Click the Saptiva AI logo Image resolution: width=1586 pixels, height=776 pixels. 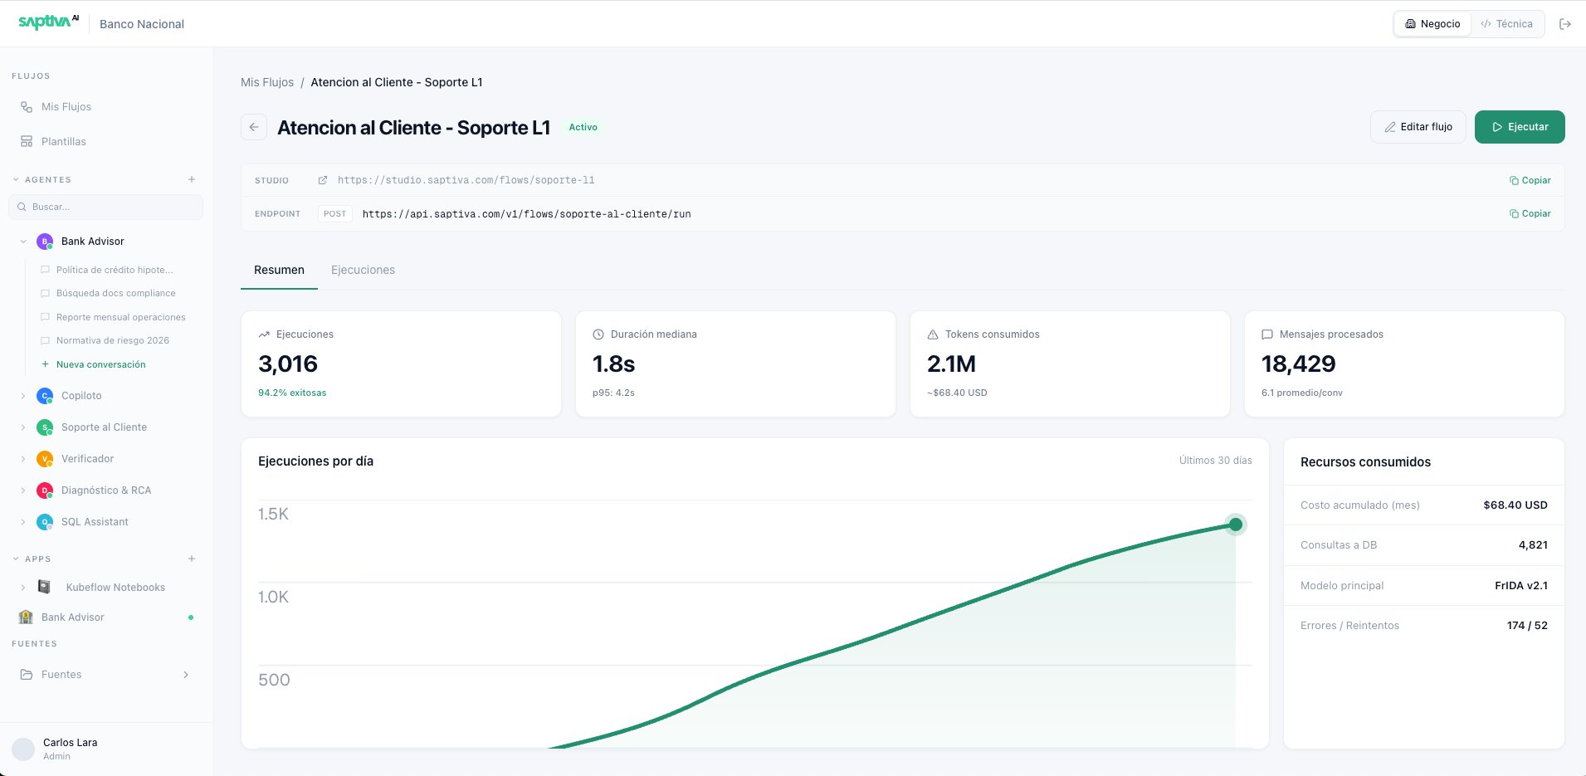47,22
